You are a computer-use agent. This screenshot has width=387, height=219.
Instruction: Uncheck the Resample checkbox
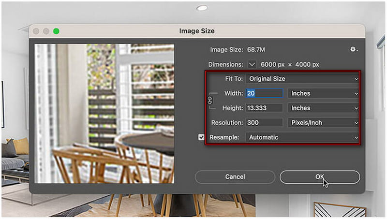(x=201, y=137)
